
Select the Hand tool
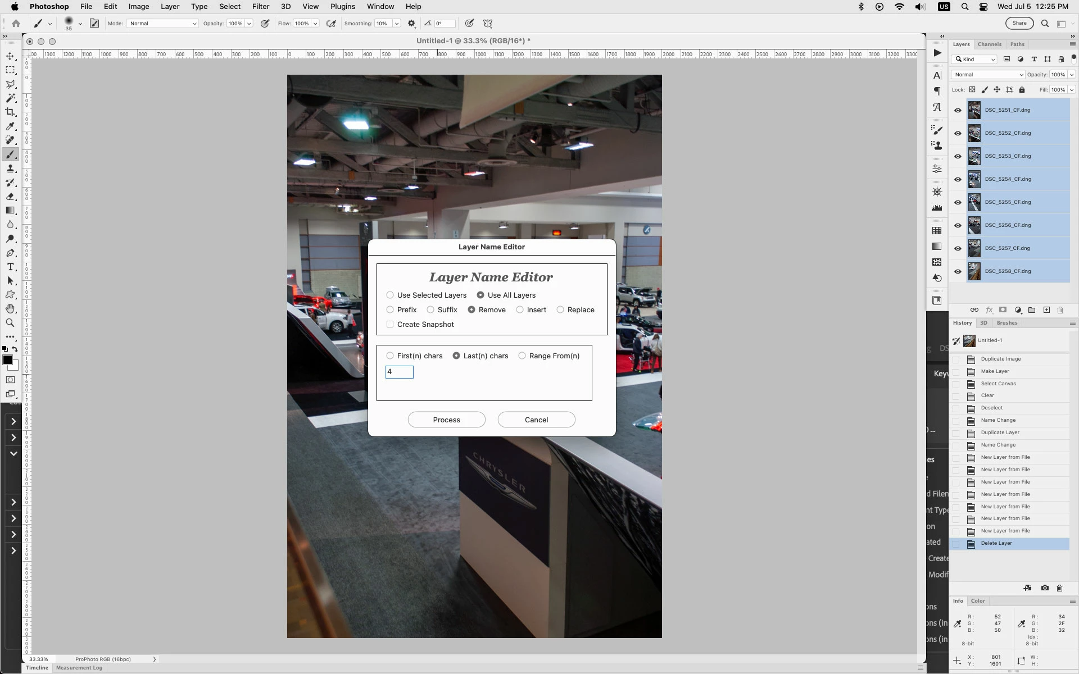coord(10,309)
